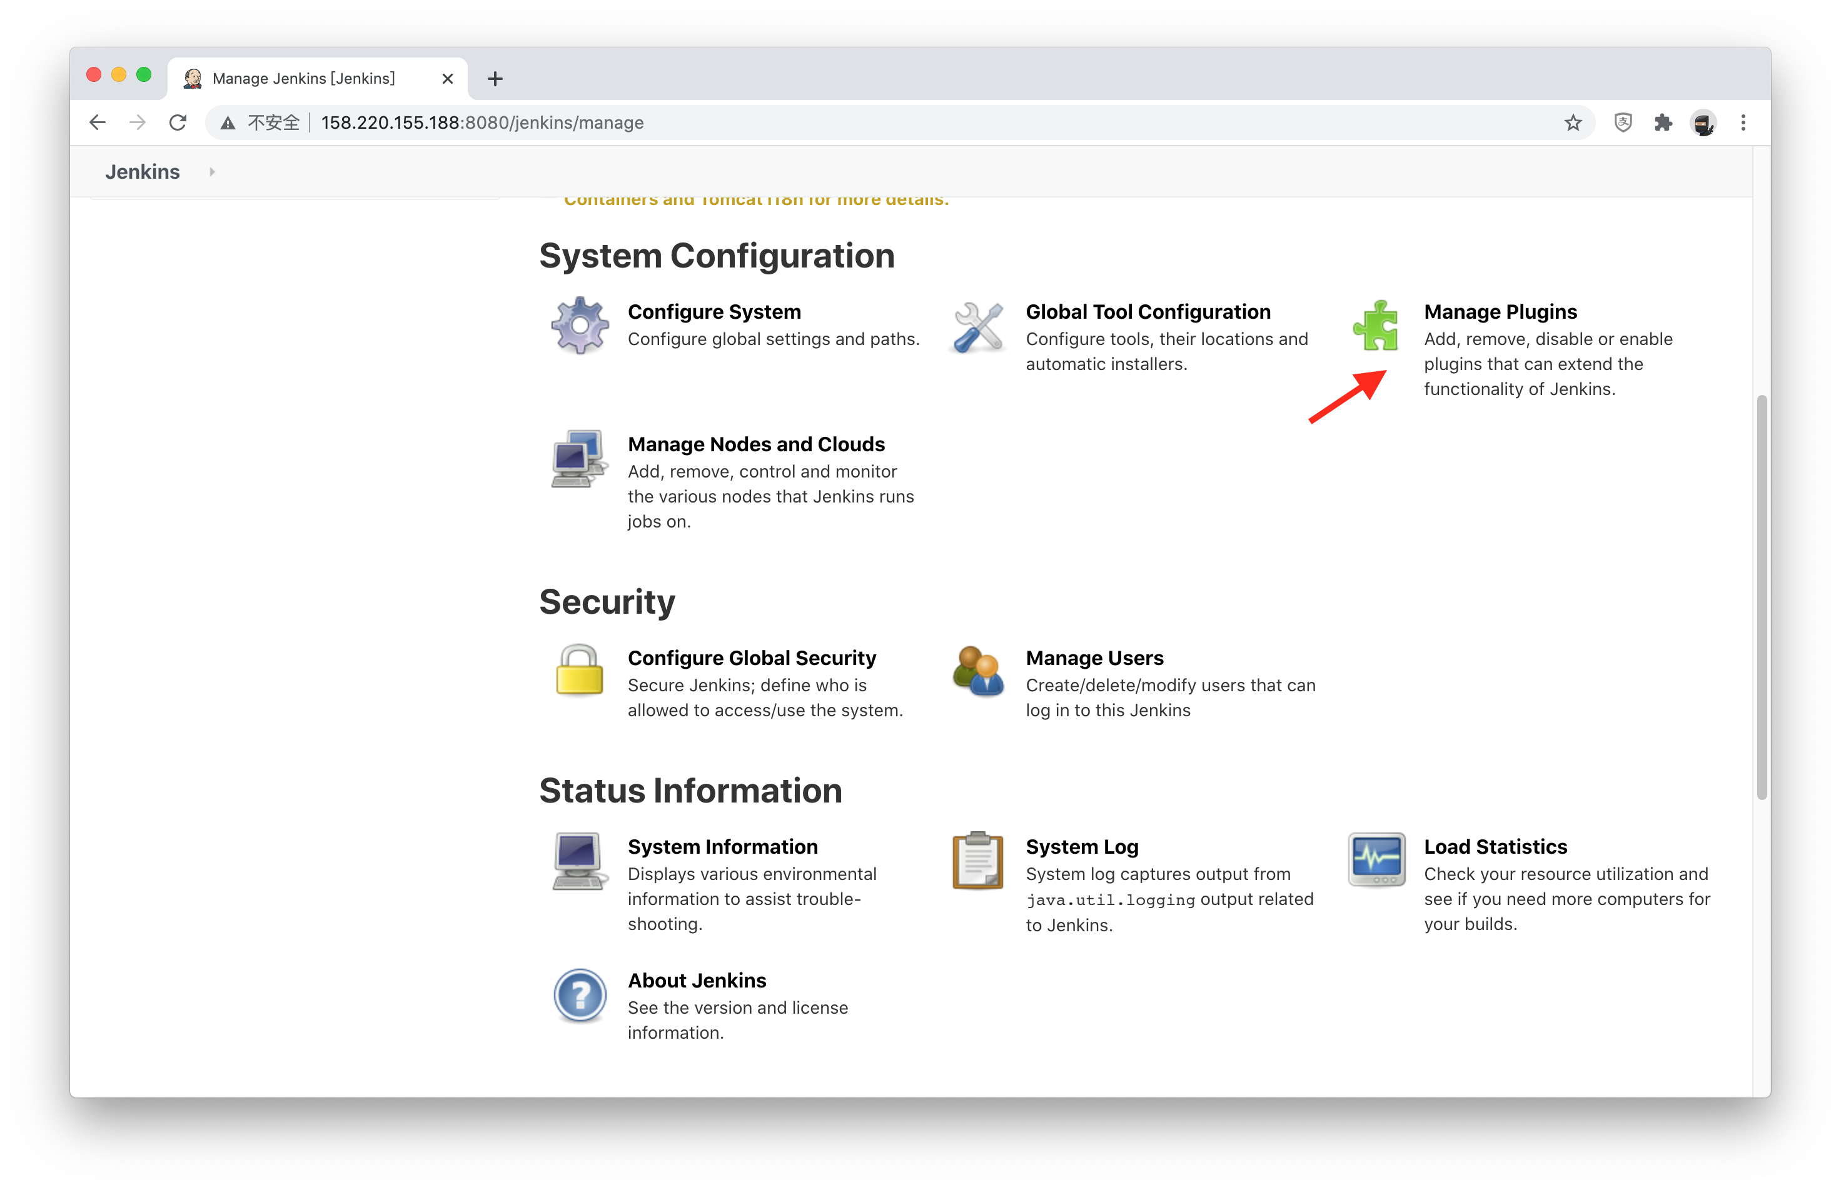Click the 'java.util.logging' text
Screen dimensions: 1841x1190
1111,899
